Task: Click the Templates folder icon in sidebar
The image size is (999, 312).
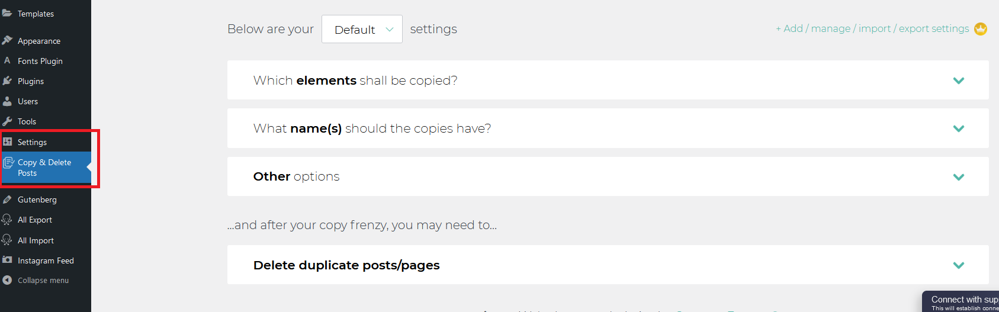Action: (x=7, y=13)
